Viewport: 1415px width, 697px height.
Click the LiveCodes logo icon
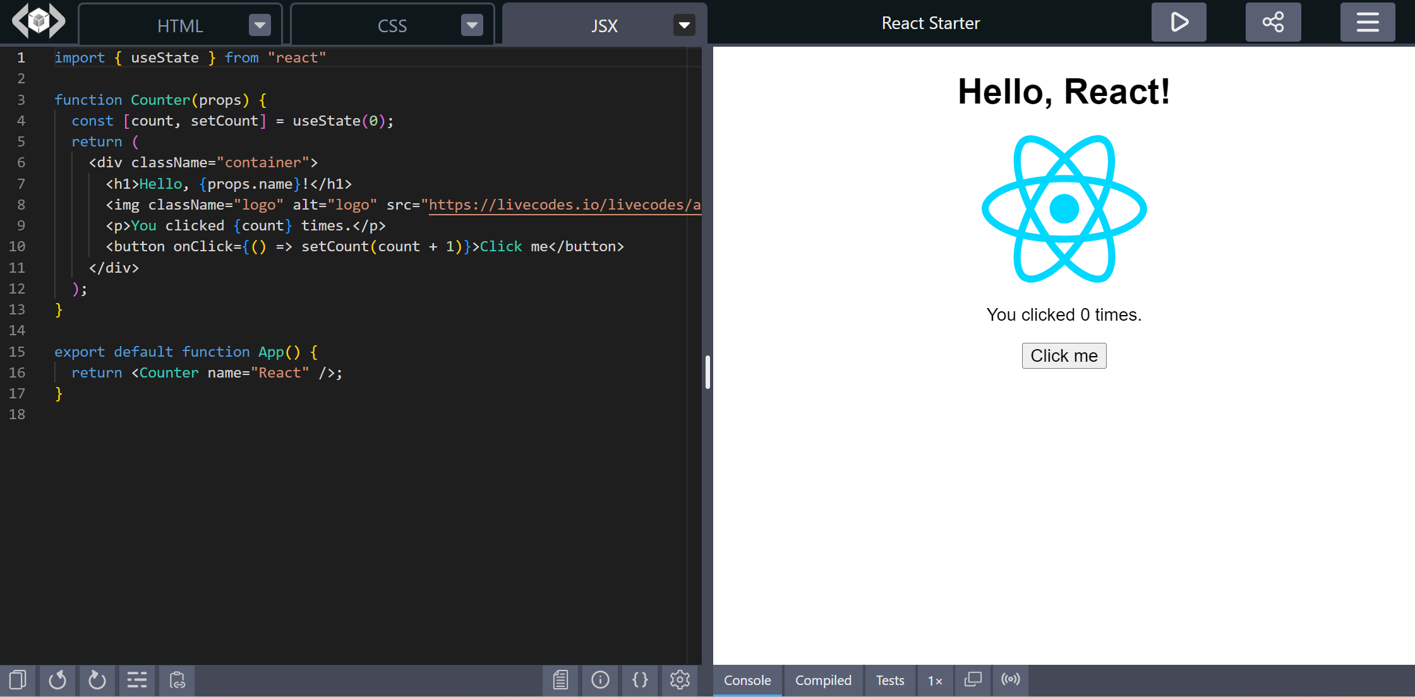pos(39,22)
